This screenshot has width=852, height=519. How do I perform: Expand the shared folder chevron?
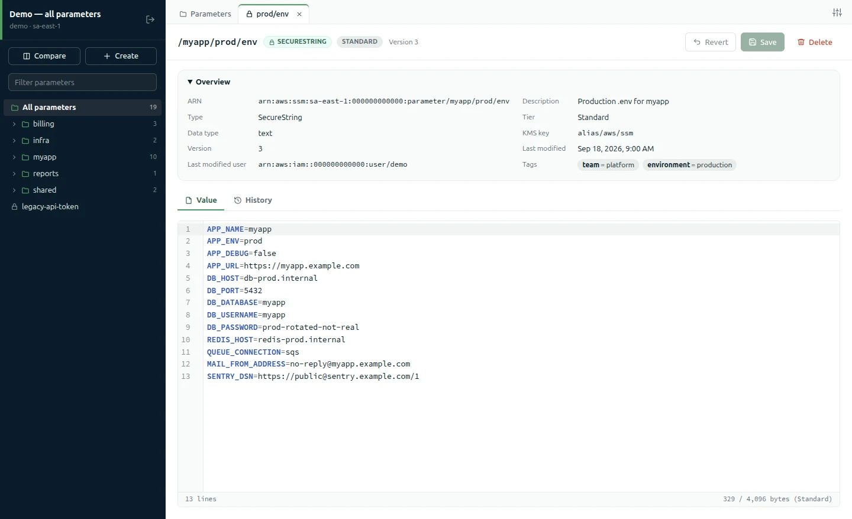coord(14,190)
